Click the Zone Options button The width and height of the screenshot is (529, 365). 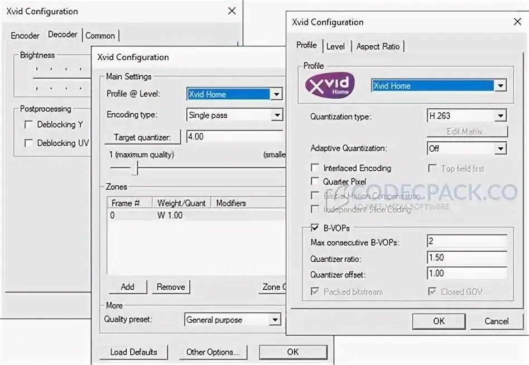tap(273, 287)
